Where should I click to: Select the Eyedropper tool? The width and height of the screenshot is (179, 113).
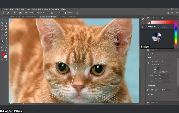(x=2, y=29)
